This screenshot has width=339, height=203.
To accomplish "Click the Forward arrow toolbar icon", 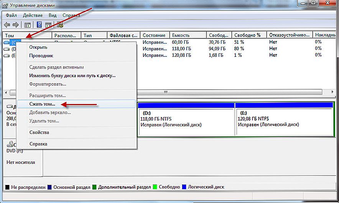I will (16, 25).
